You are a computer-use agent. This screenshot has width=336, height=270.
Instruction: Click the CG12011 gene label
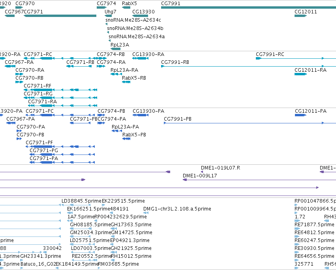point(306,12)
